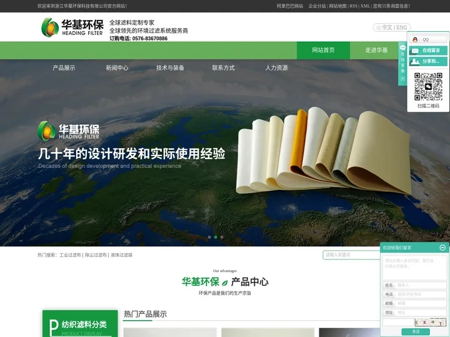Image resolution: width=450 pixels, height=337 pixels.
Task: Open the RSS feed link
Action: click(353, 6)
